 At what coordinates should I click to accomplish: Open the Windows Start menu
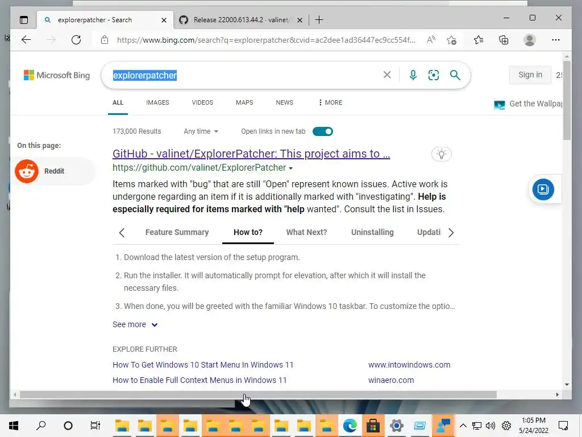pyautogui.click(x=14, y=426)
